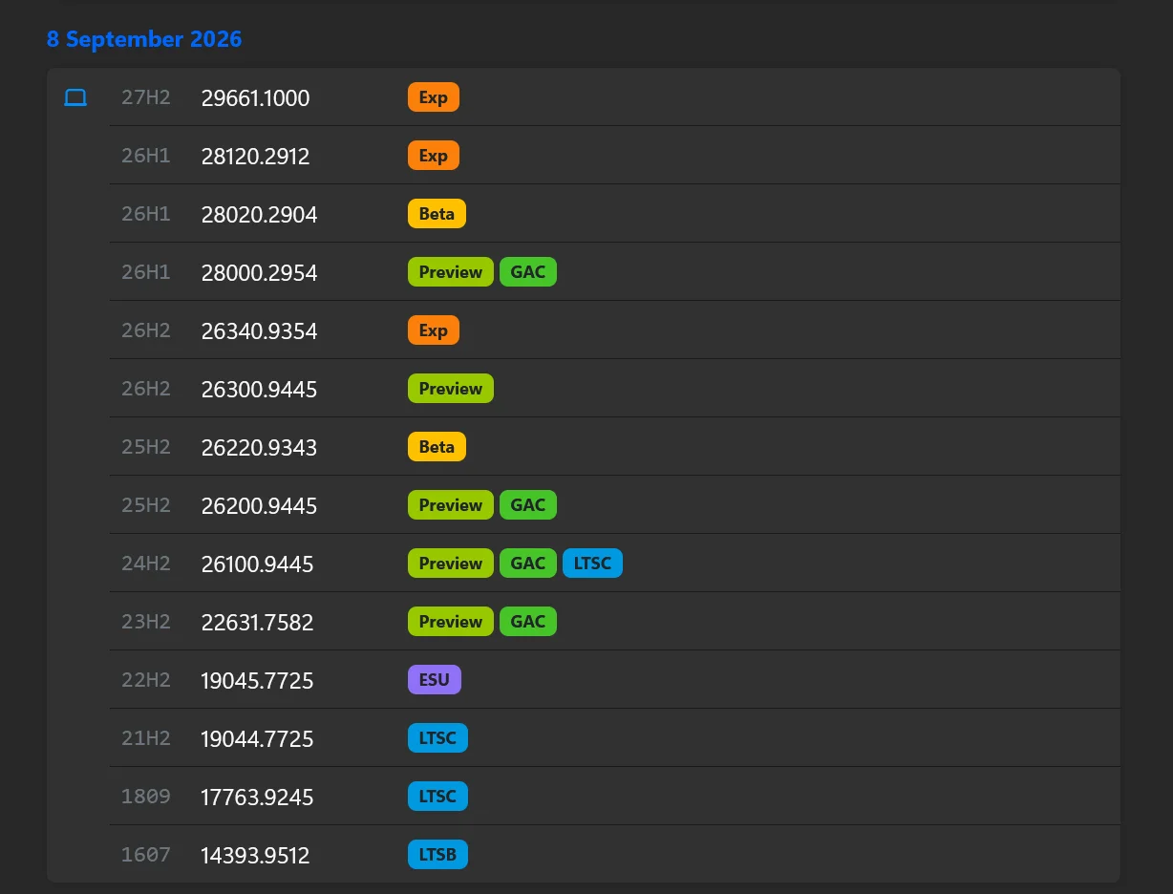
Task: Click the Exp badge beside 26340.9354
Action: 434,330
